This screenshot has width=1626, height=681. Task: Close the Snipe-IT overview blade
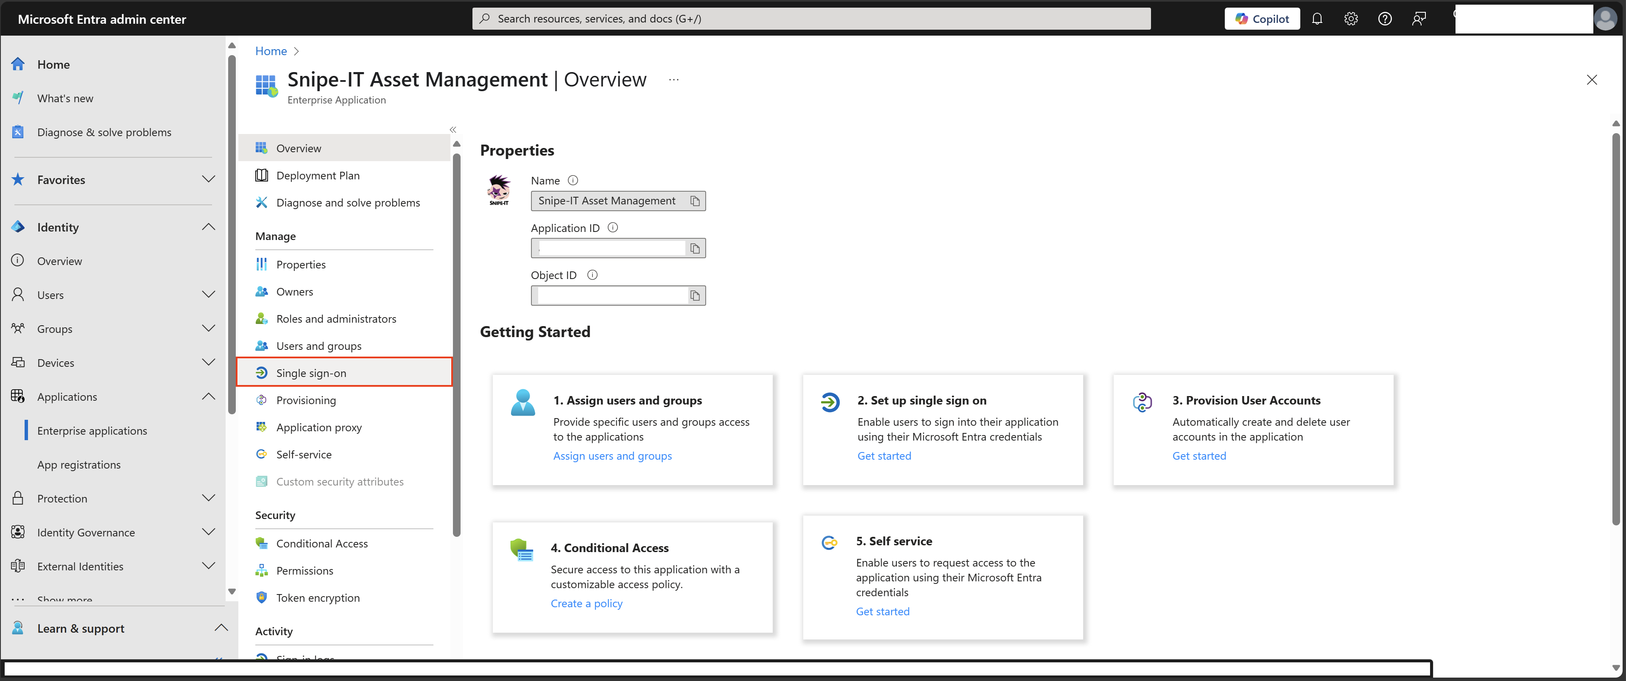click(1591, 80)
